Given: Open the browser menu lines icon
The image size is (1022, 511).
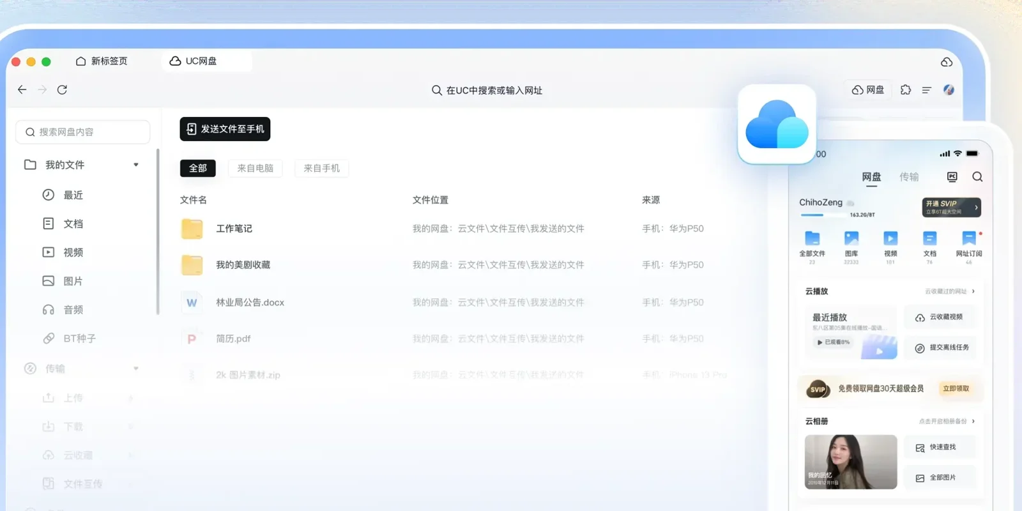Looking at the screenshot, I should click(x=927, y=90).
